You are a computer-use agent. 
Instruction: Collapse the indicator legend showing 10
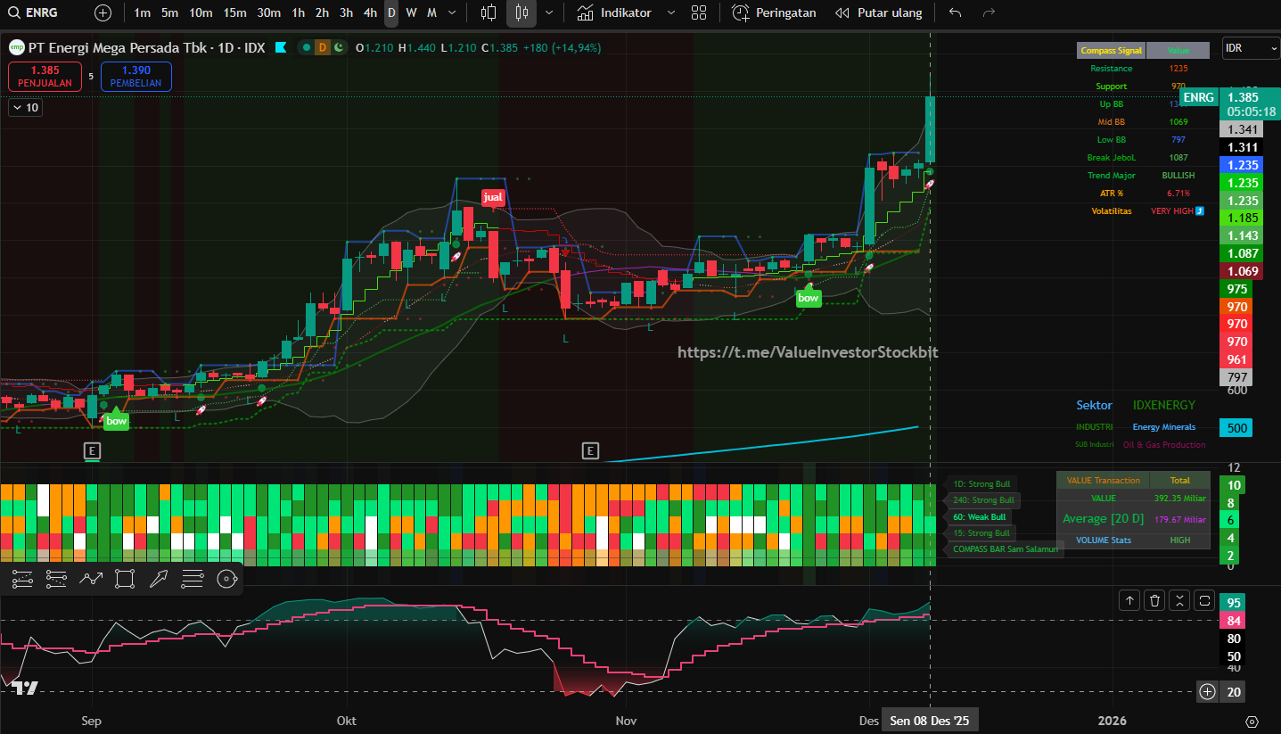click(26, 108)
